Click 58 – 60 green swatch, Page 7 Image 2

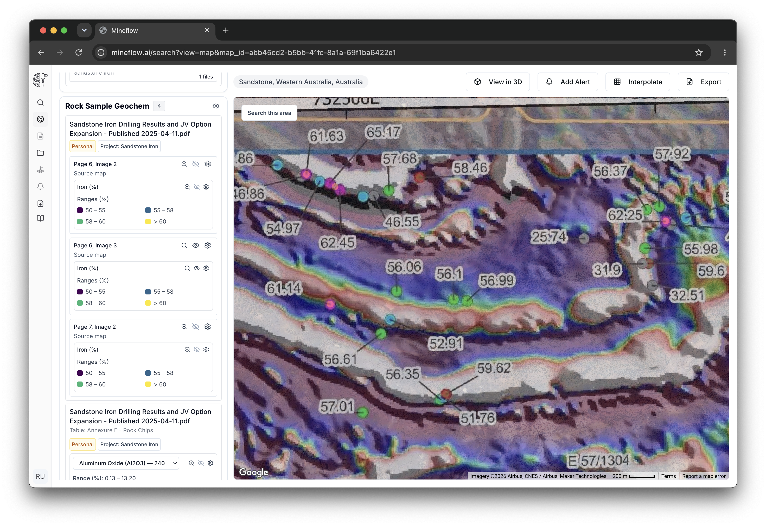click(x=80, y=385)
